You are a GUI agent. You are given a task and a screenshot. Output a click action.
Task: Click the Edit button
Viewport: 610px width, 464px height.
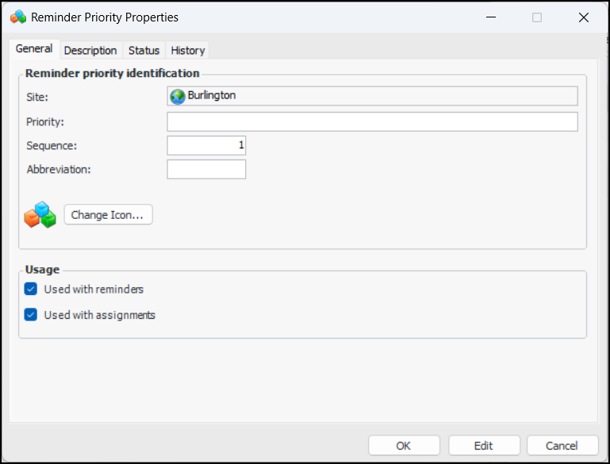coord(484,445)
